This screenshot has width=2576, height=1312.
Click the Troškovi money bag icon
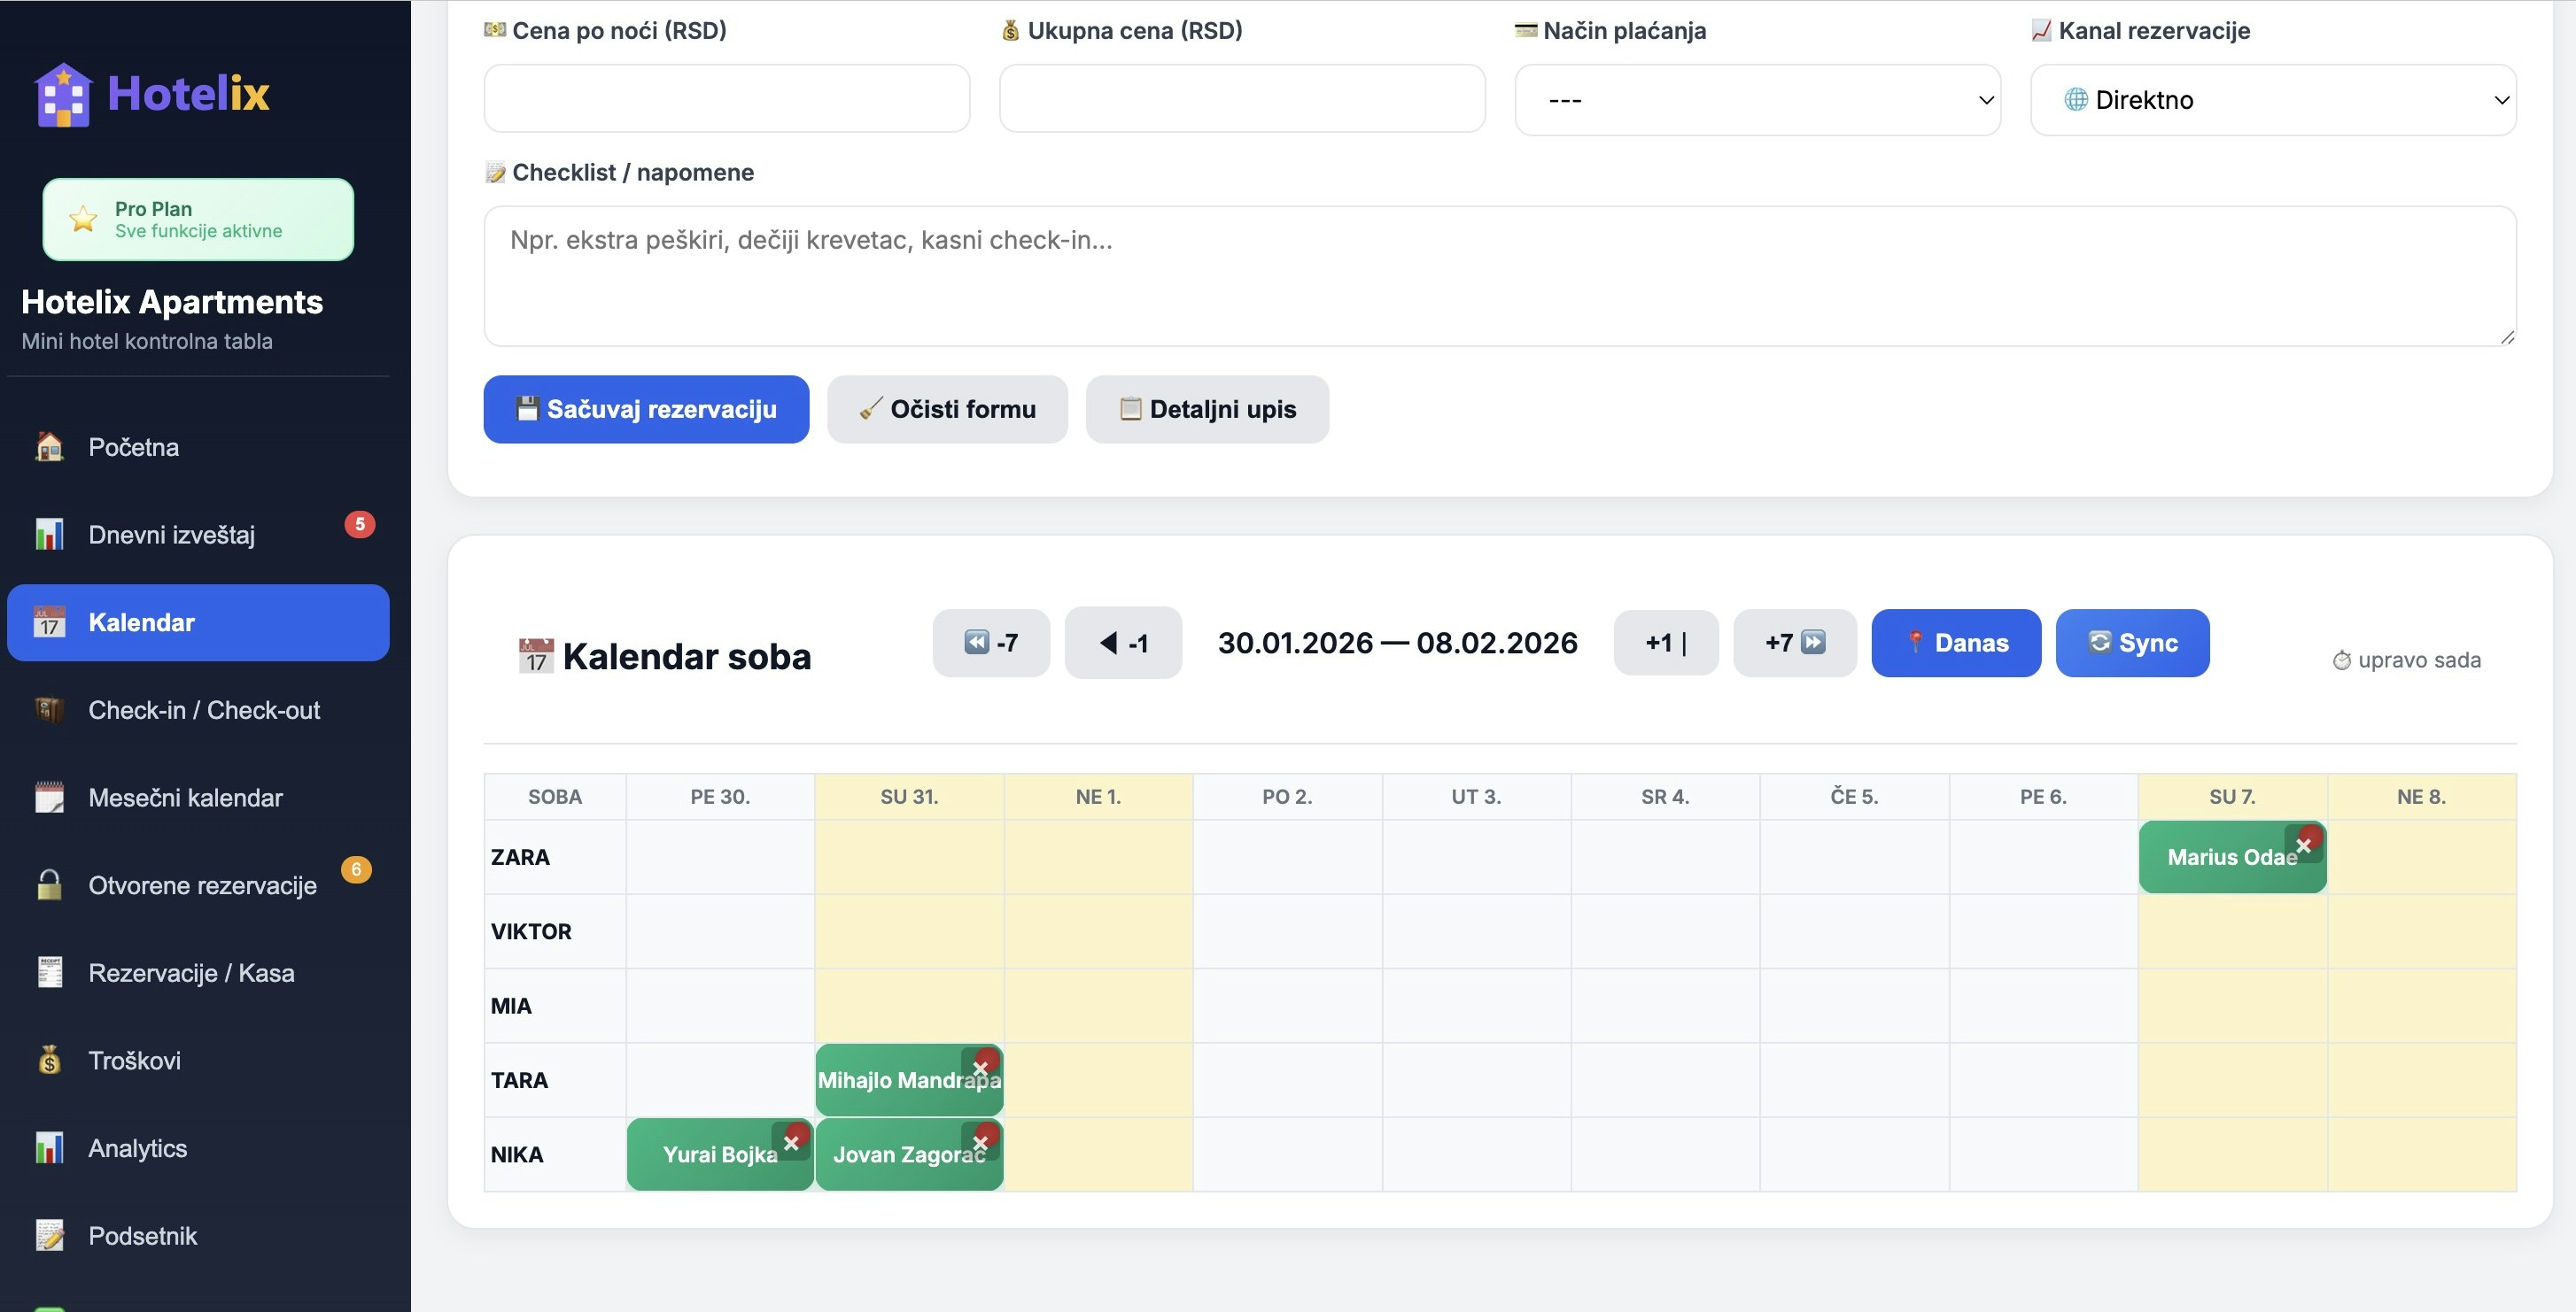(49, 1059)
